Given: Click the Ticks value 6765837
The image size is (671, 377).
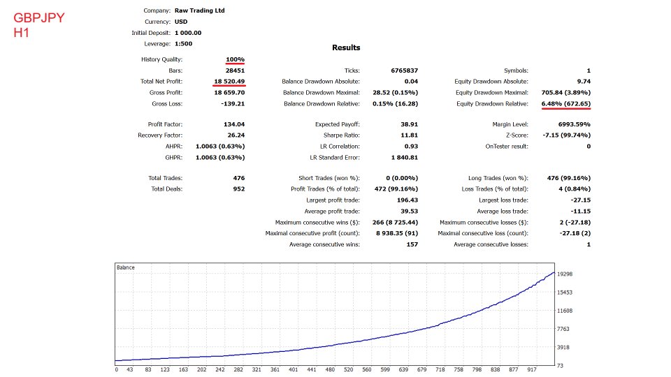Looking at the screenshot, I should coord(405,71).
